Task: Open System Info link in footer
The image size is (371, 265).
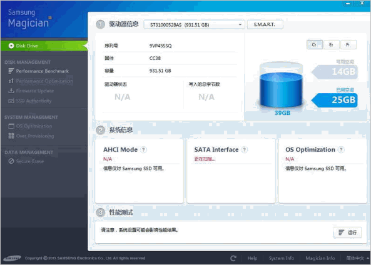Action: click(282, 258)
